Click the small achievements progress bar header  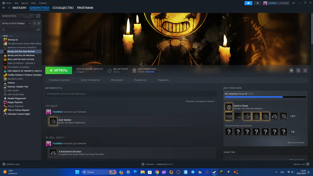point(152,72)
